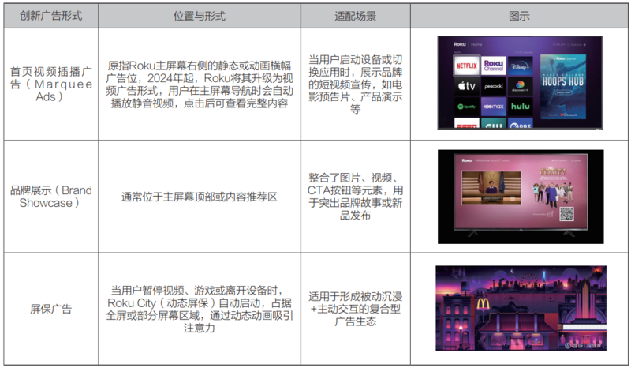The image size is (631, 368).
Task: Open the Netflix channel tile
Action: click(x=466, y=65)
